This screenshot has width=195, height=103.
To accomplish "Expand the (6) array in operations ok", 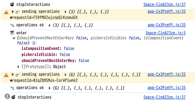I will coord(50,88).
